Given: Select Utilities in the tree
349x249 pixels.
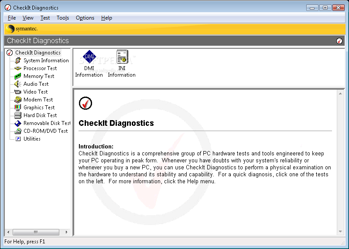Looking at the screenshot, I should [32, 139].
